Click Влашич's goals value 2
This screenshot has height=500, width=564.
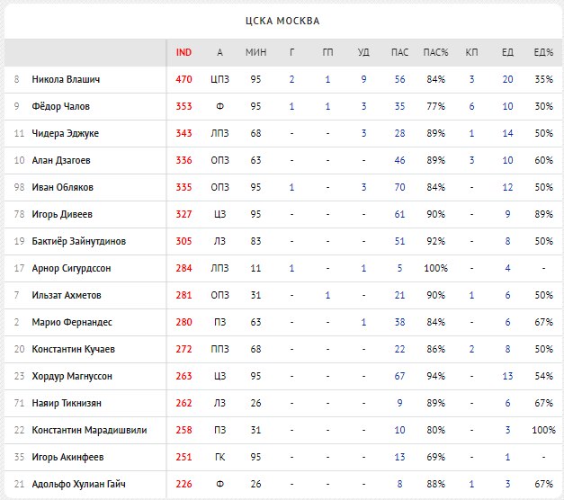click(291, 79)
